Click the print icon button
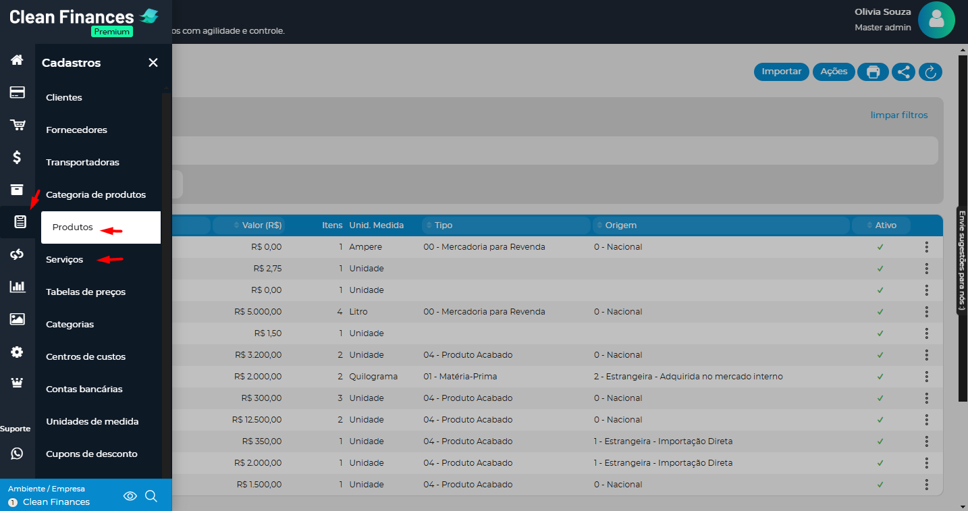The width and height of the screenshot is (968, 511). pyautogui.click(x=873, y=72)
